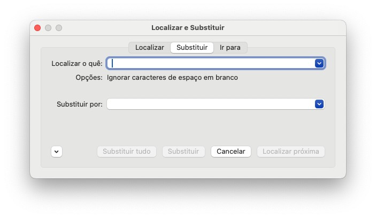376x218 pixels.
Task: Click the 'Opções:' label
Action: pos(89,78)
